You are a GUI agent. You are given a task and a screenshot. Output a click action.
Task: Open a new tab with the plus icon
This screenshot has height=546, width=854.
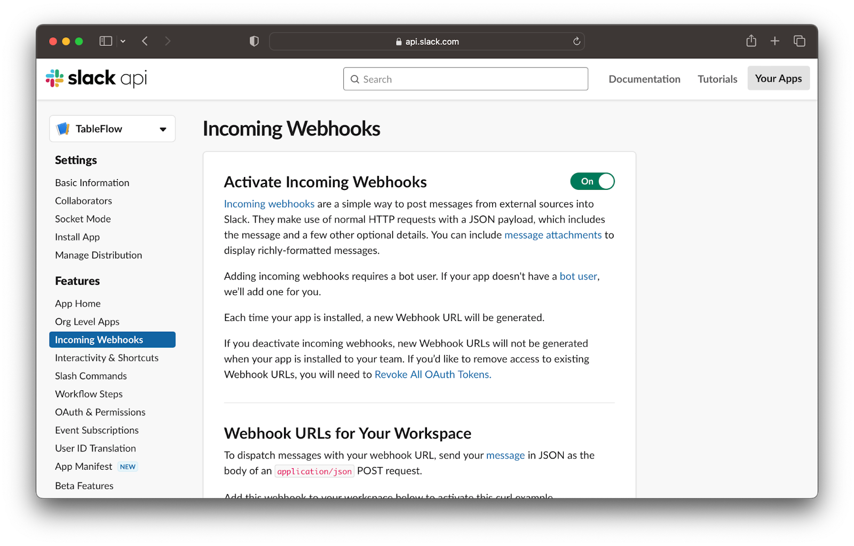(x=775, y=41)
